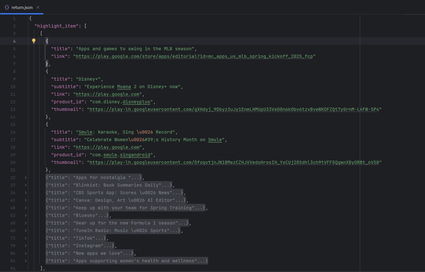Close the return.json tab
The height and width of the screenshot is (272, 425).
tap(38, 7)
